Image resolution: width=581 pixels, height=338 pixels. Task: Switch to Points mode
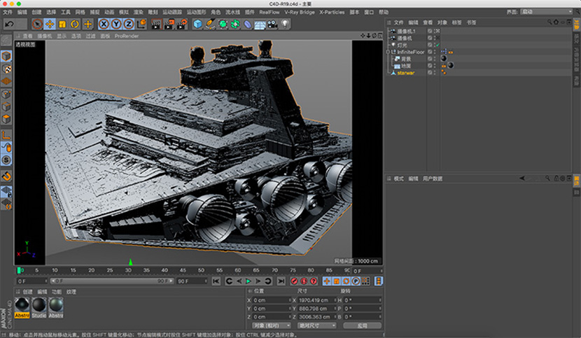click(6, 94)
